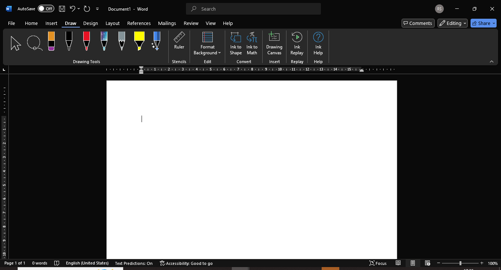Switch to the Layout tab
501x270 pixels.
pos(113,23)
